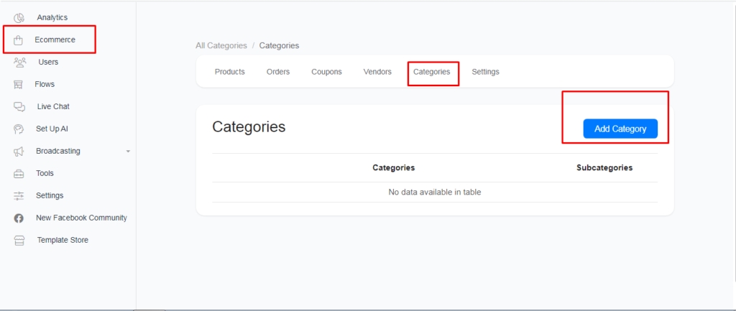This screenshot has width=736, height=311.
Task: Click the Analytics pie chart icon
Action: point(19,18)
